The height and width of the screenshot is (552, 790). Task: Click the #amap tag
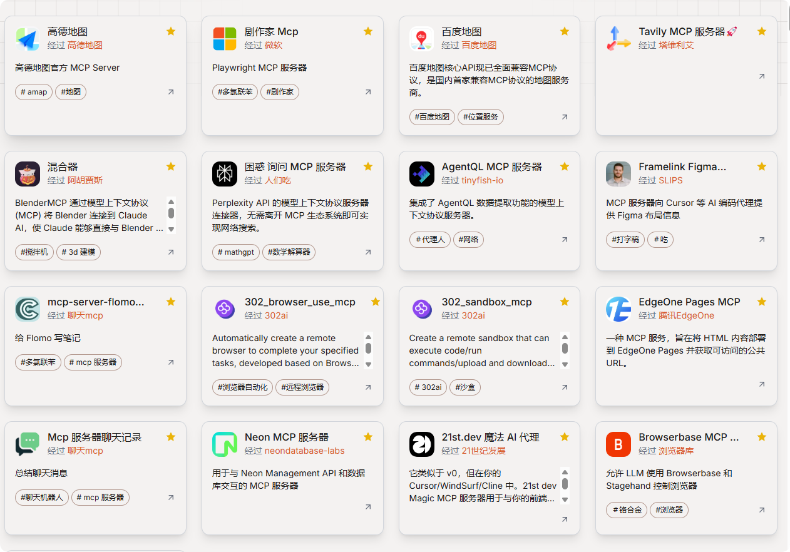[34, 92]
